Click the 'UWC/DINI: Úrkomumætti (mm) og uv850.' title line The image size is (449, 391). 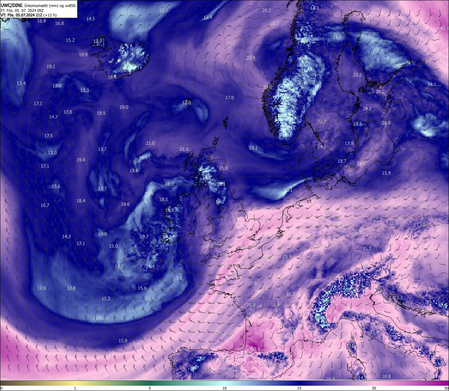[x=38, y=6]
